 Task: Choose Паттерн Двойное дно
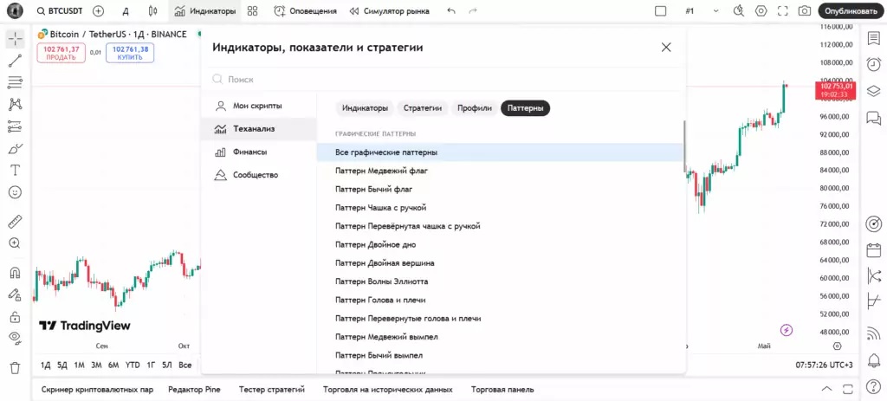point(500,244)
